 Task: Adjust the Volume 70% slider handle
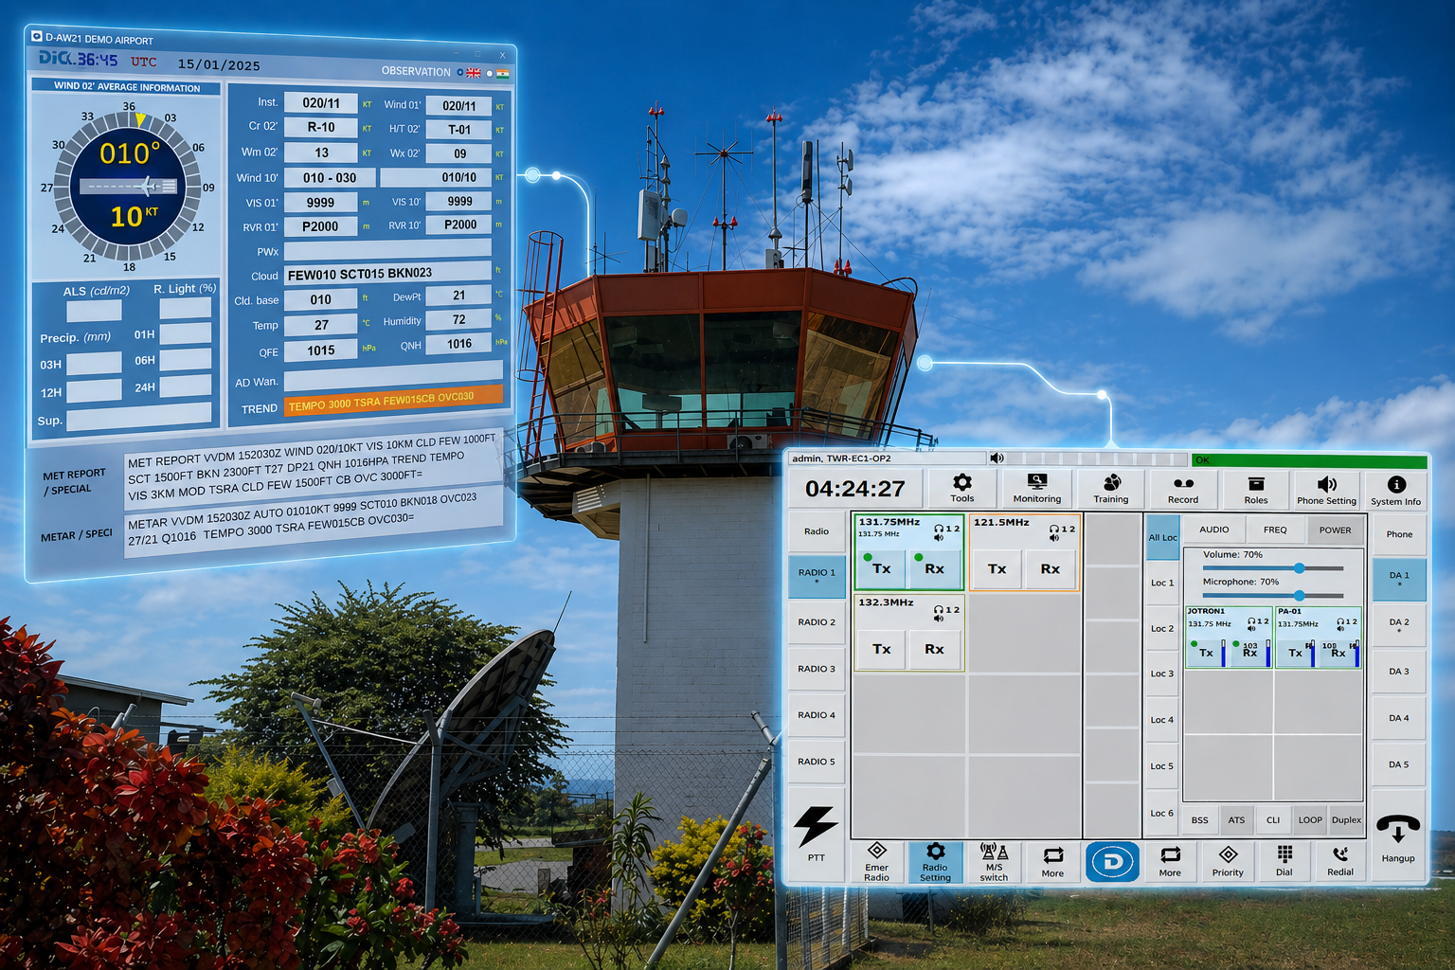coord(1300,567)
